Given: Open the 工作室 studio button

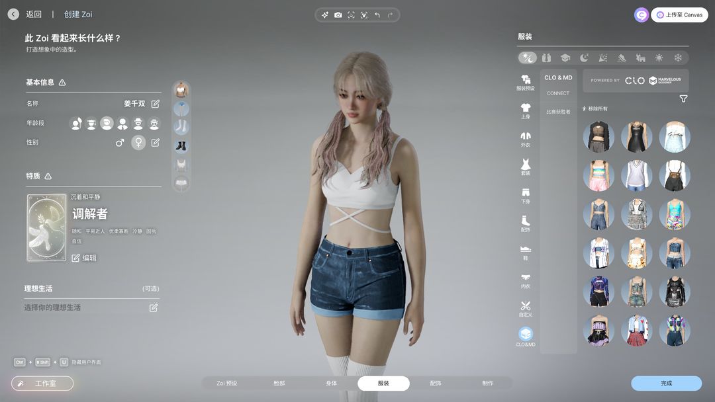Looking at the screenshot, I should (42, 383).
